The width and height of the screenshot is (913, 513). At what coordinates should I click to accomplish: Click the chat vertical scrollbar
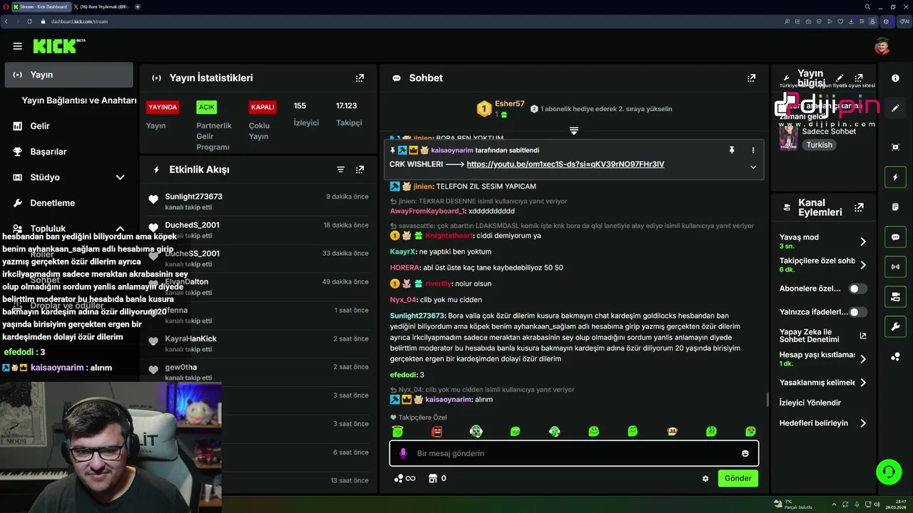[x=767, y=399]
